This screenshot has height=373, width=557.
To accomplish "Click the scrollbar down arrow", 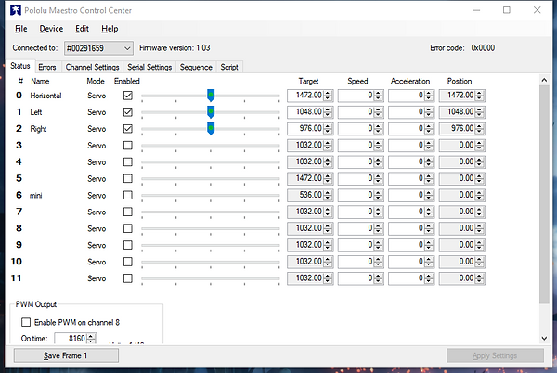I will click(x=544, y=339).
